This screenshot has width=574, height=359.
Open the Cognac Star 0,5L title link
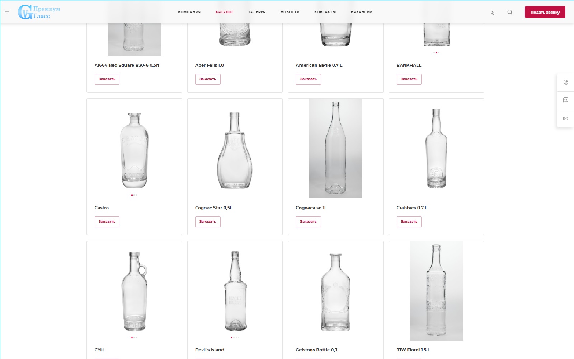pyautogui.click(x=214, y=208)
